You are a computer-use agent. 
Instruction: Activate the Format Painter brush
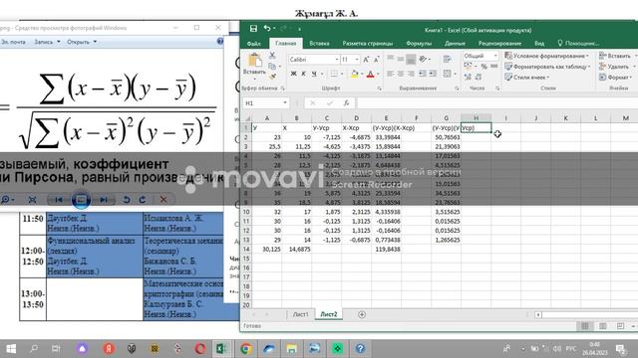coord(272,77)
